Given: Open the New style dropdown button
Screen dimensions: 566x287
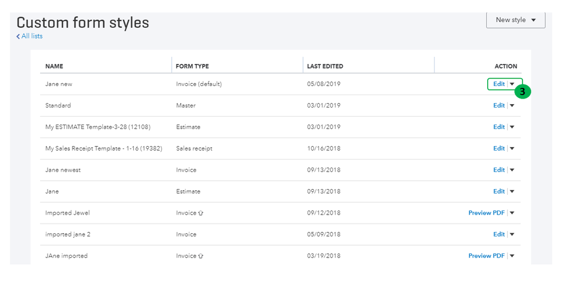Looking at the screenshot, I should coord(516,20).
